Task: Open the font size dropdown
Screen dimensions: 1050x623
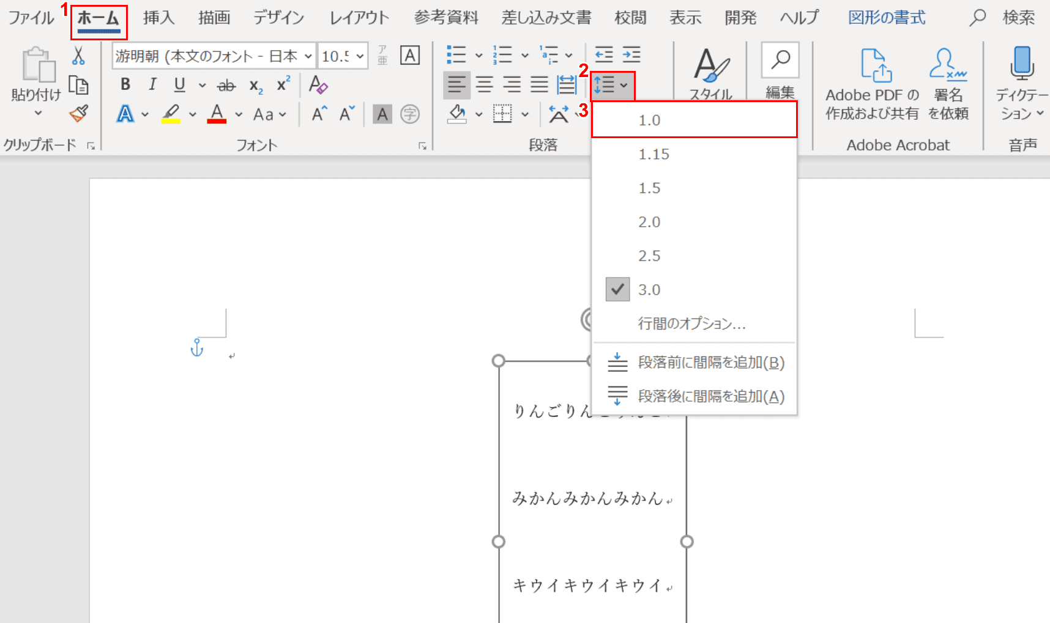Action: click(360, 56)
